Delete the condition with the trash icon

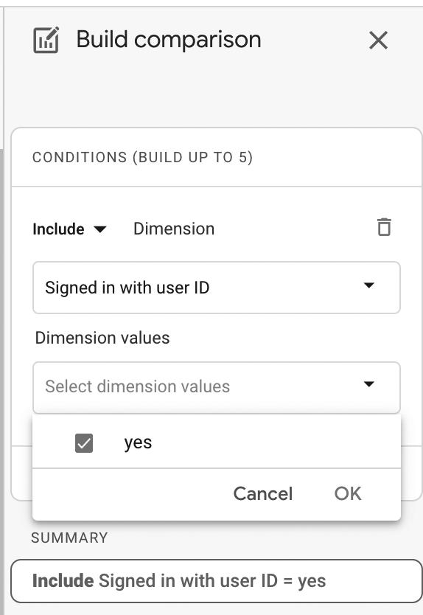[x=384, y=227]
